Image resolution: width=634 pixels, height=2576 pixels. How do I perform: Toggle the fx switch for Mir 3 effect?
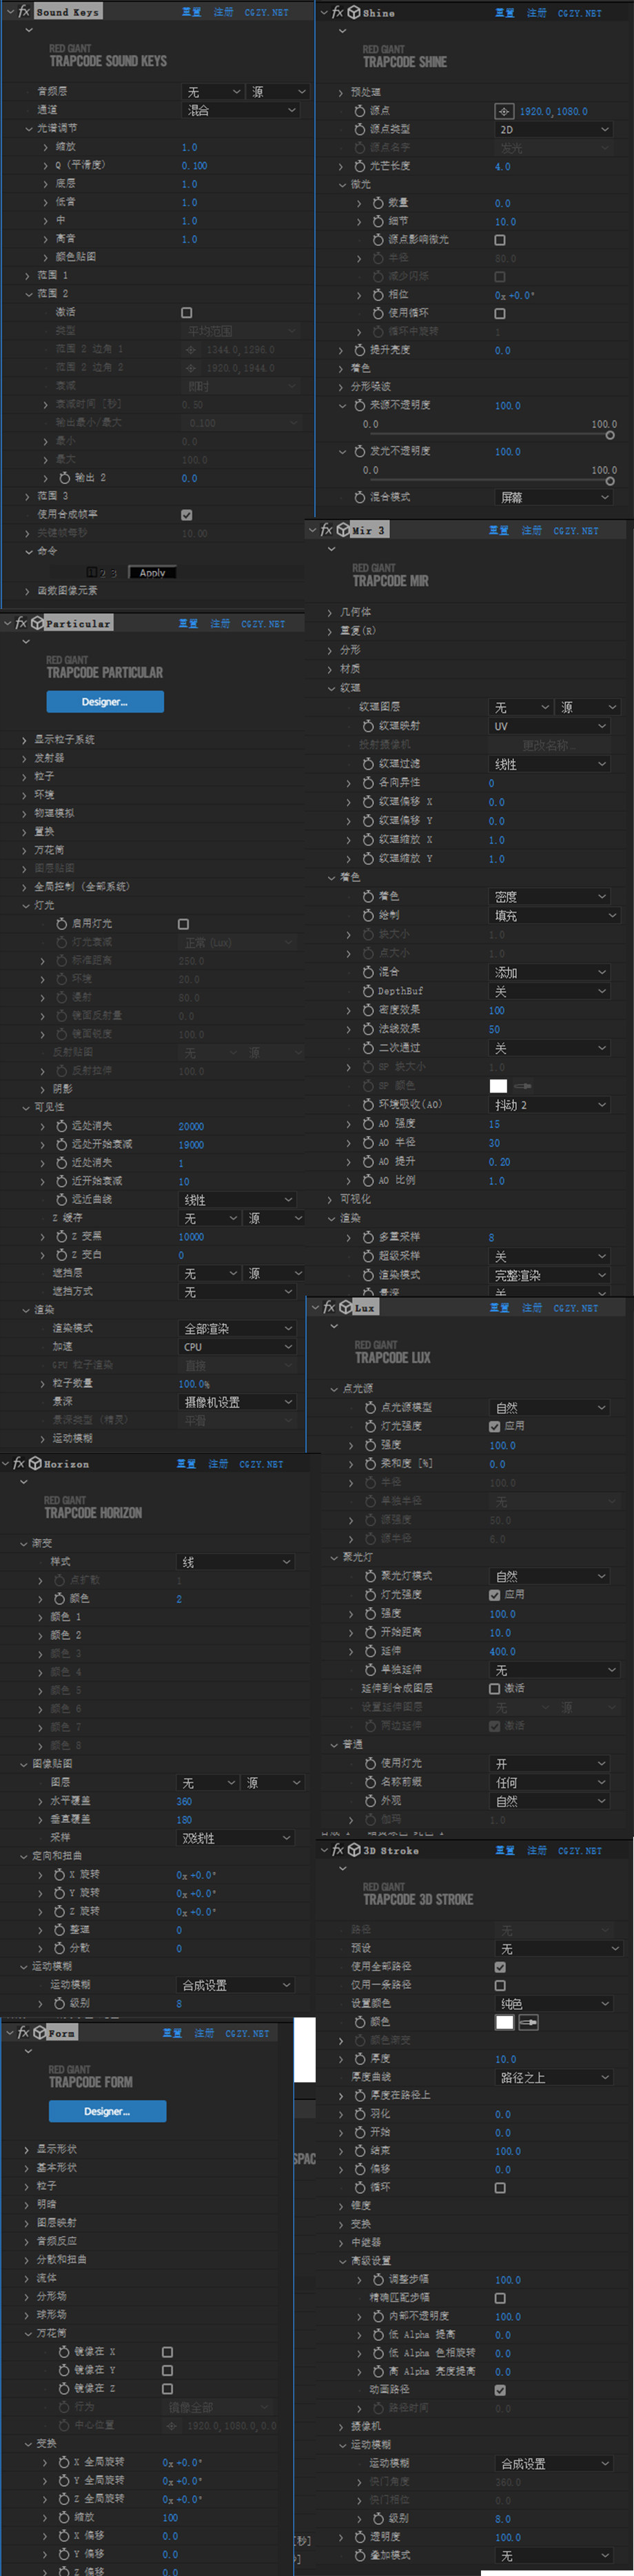tap(326, 530)
